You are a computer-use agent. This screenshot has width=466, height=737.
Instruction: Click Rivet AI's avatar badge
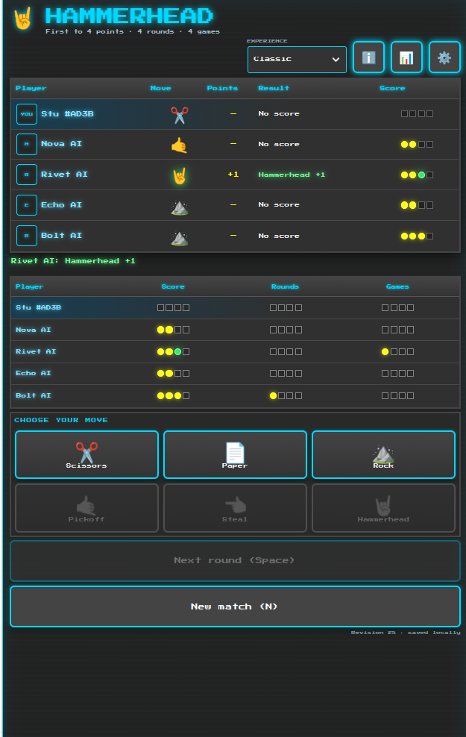pyautogui.click(x=27, y=175)
